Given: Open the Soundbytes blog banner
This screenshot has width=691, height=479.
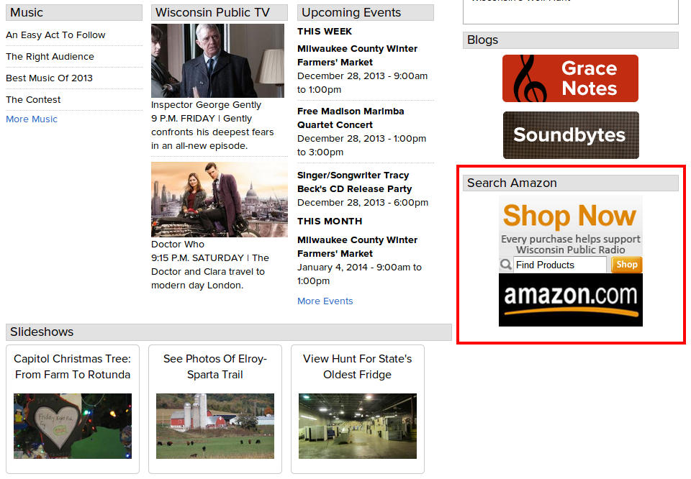Looking at the screenshot, I should pos(571,135).
